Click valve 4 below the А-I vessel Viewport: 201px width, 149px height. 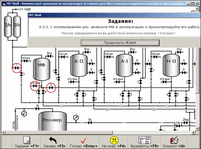[123, 95]
